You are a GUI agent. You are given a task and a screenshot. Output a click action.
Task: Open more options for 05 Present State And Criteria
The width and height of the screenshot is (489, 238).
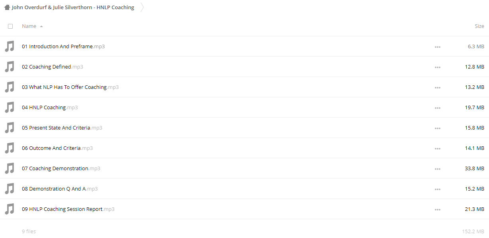(438, 128)
